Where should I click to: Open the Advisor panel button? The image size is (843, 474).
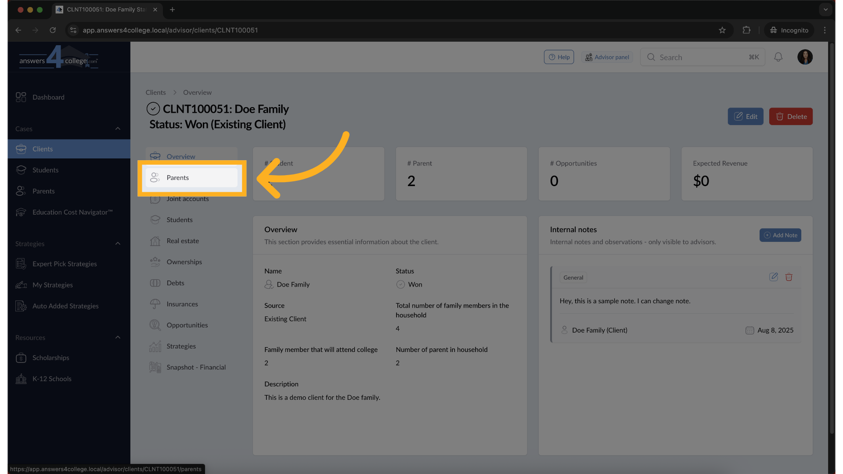coord(607,57)
